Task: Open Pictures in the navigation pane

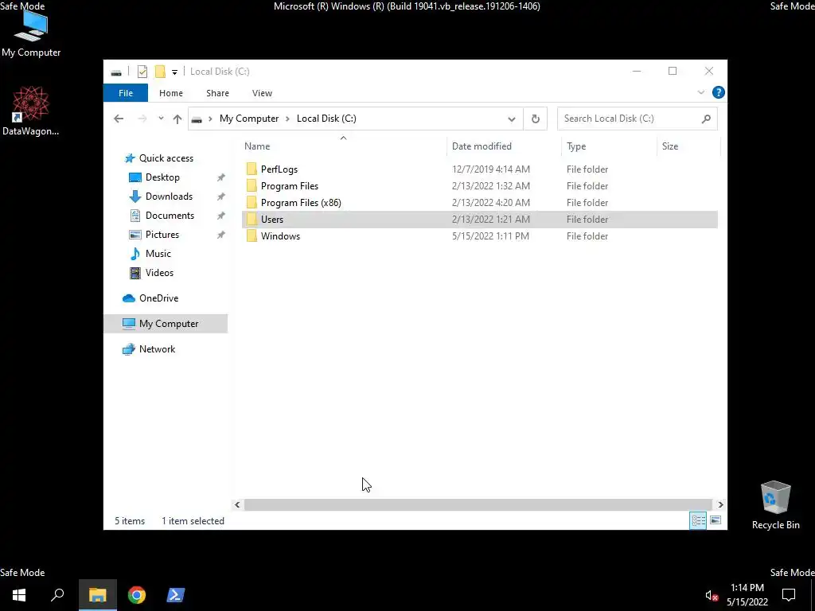Action: pos(154,235)
